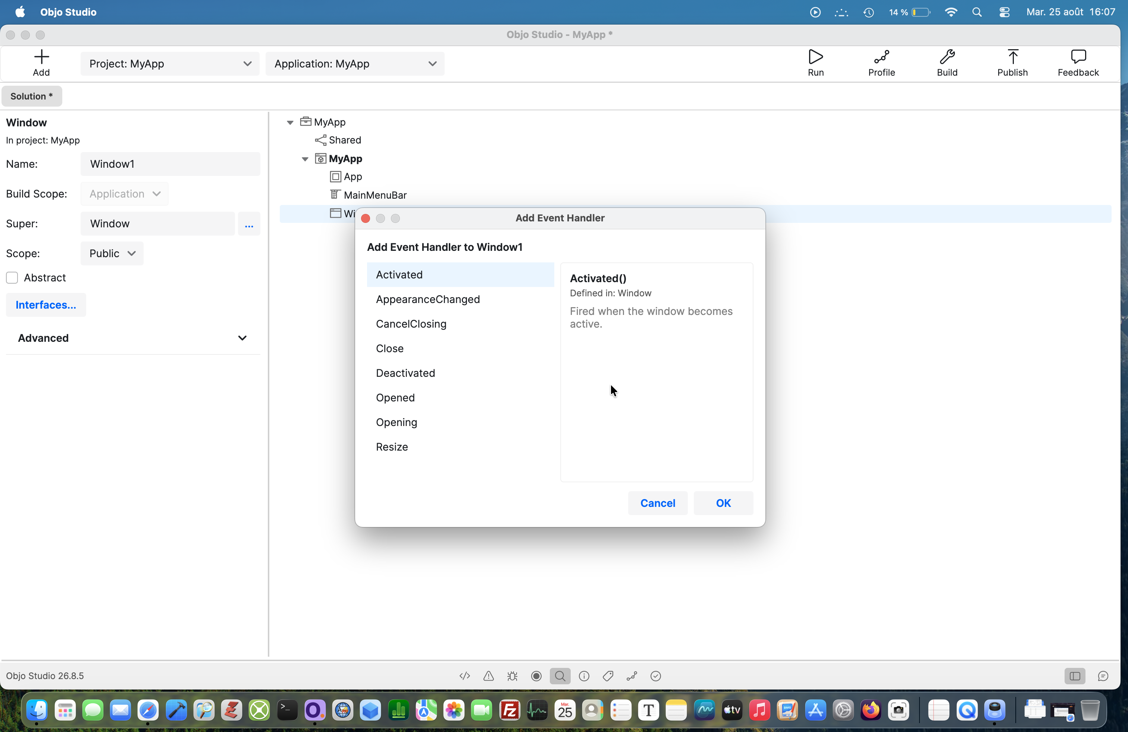Open Firefox from the dock
This screenshot has width=1128, height=732.
[871, 710]
